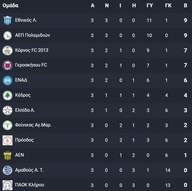The height and width of the screenshot is (191, 192).
Task: Select the Αμαθούς Α. Τ. striped badge
Action: tap(8, 170)
